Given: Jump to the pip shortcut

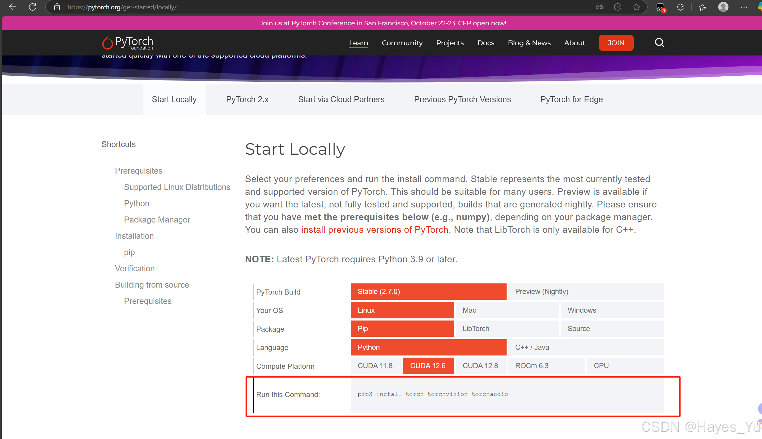Looking at the screenshot, I should click(129, 252).
